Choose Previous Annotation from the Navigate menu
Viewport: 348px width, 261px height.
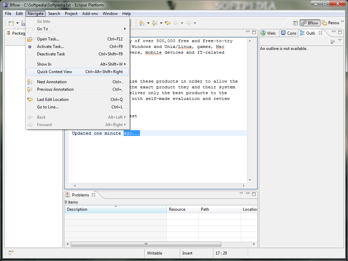(77, 89)
